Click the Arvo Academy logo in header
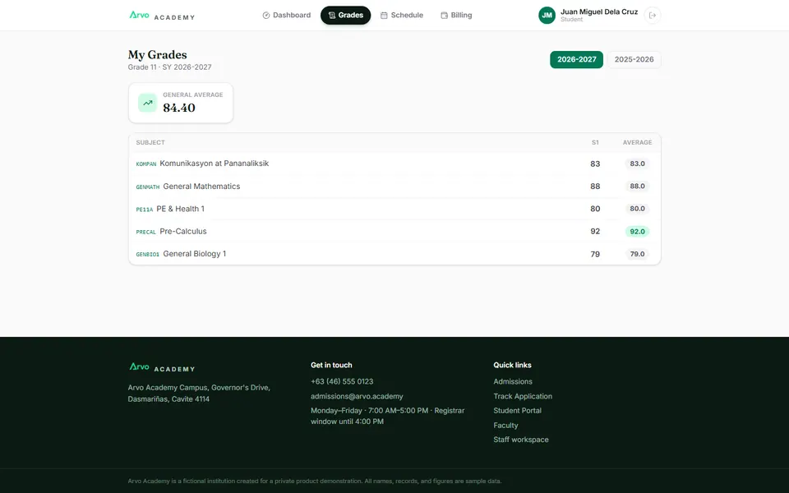 click(x=162, y=16)
